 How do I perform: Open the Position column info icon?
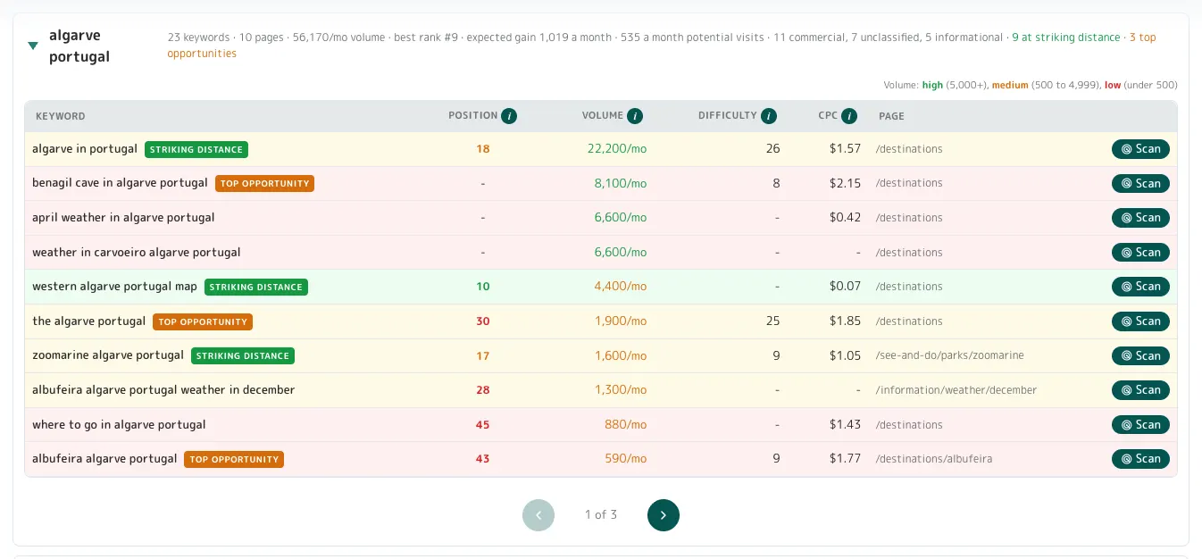click(509, 116)
